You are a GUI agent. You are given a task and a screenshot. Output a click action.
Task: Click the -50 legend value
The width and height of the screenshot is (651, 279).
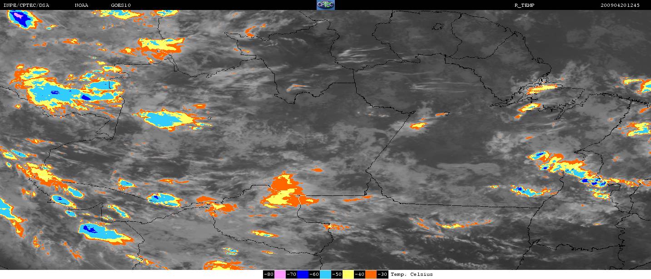point(337,274)
